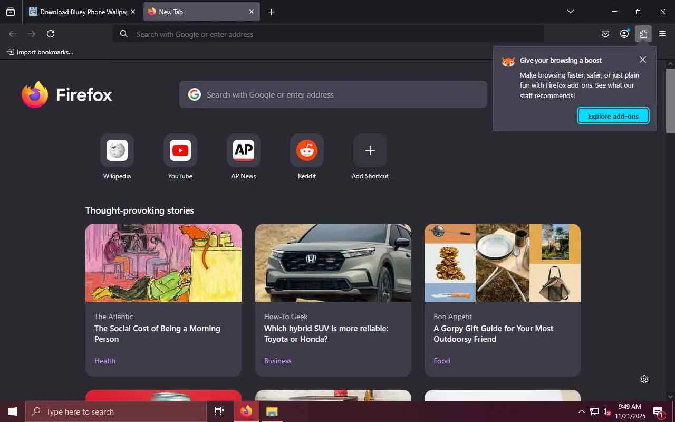Open the recent browsing history icon
Image resolution: width=675 pixels, height=422 pixels.
click(11, 12)
